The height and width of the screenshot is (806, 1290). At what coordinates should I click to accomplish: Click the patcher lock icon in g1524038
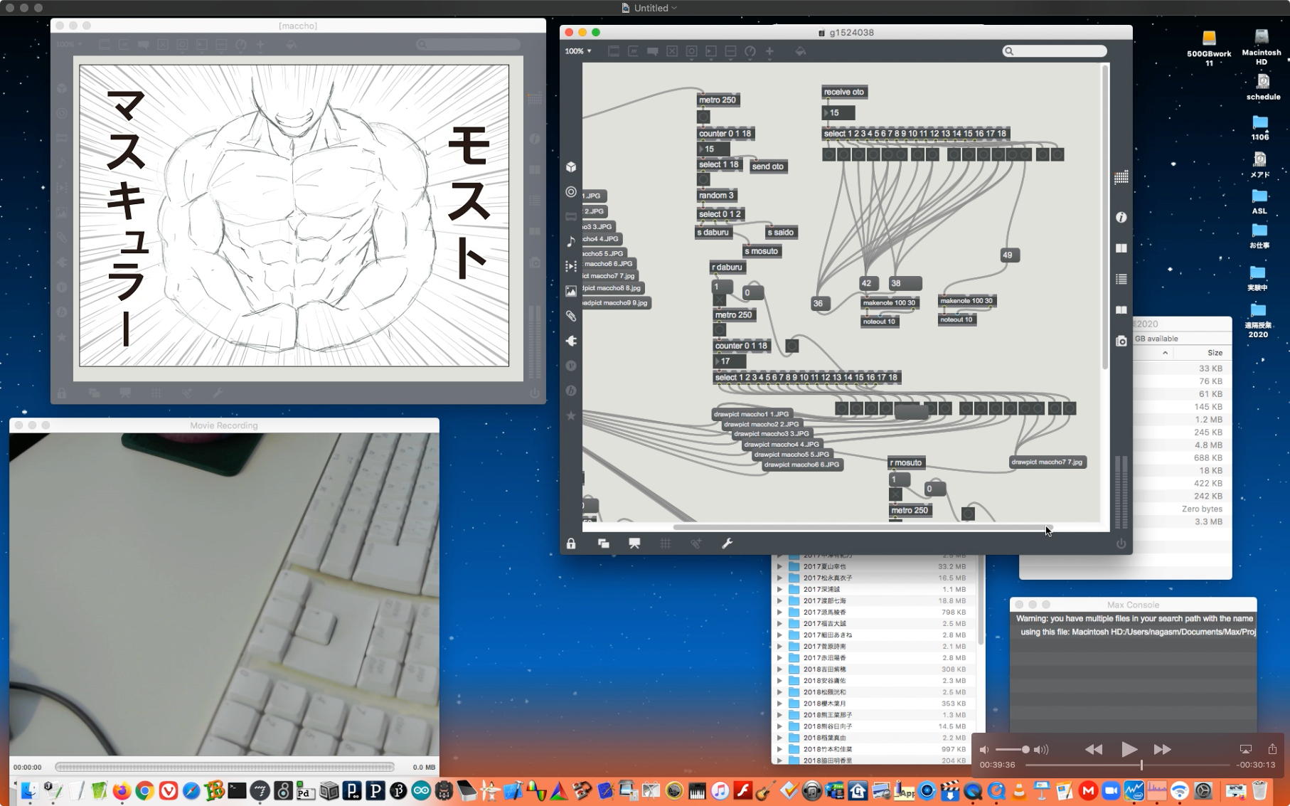(x=571, y=543)
